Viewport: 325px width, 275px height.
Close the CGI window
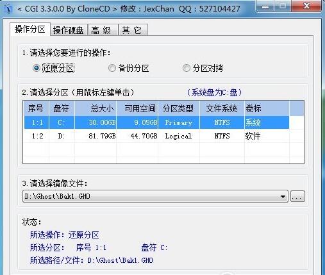(x=307, y=6)
